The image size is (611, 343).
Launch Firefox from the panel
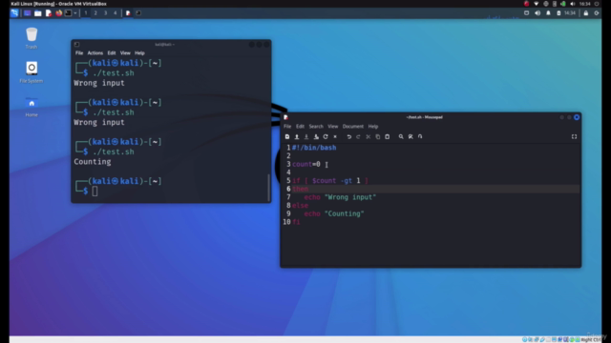pyautogui.click(x=59, y=12)
